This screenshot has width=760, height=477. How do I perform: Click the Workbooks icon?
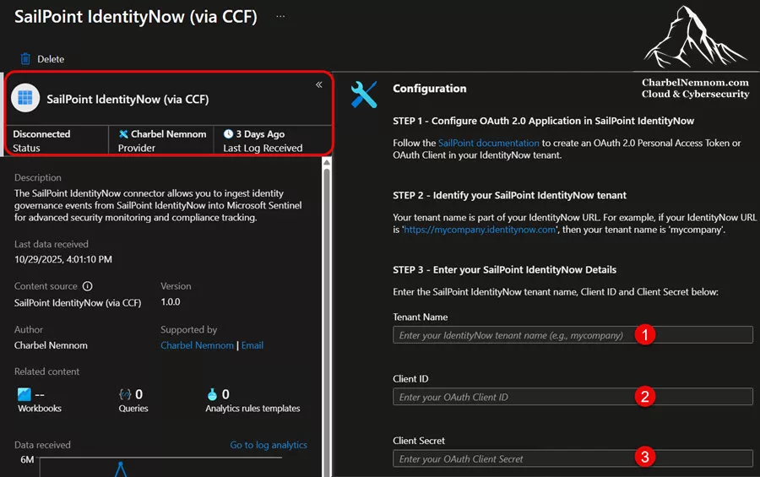pos(24,394)
